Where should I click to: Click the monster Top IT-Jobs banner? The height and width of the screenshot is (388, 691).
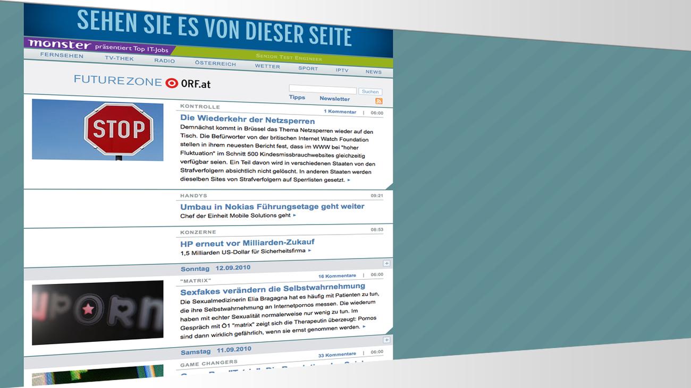point(99,46)
